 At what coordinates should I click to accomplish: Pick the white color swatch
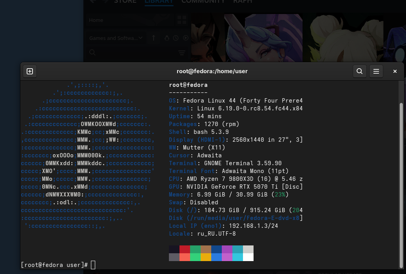(x=248, y=257)
